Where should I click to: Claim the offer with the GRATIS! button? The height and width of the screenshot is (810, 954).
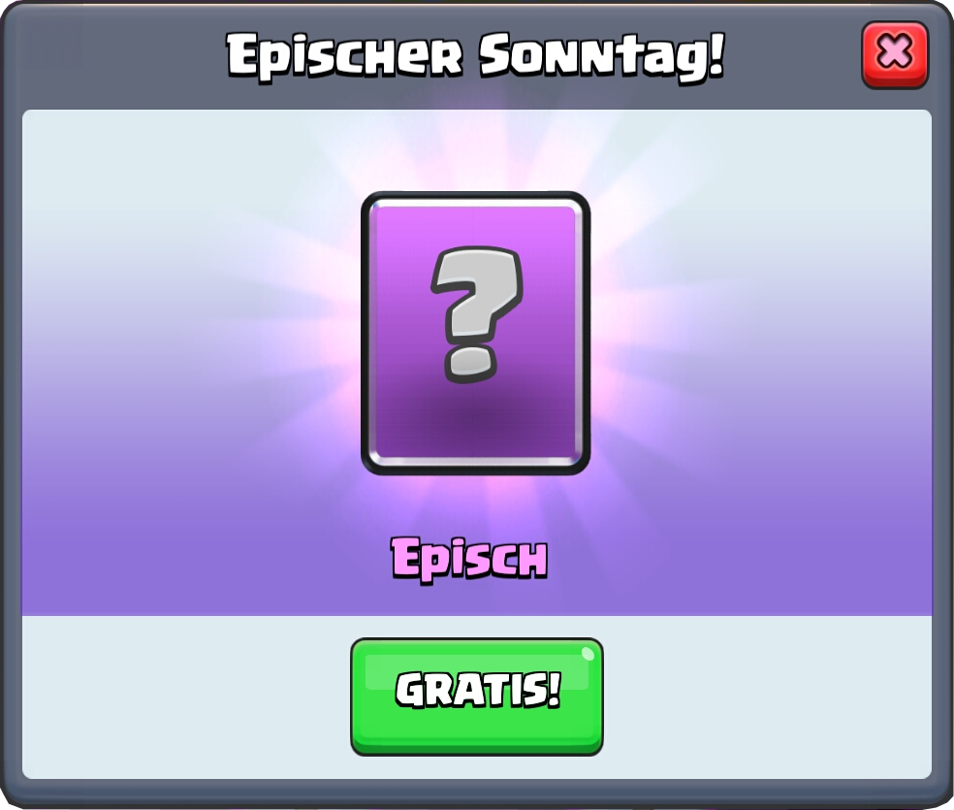pos(476,697)
